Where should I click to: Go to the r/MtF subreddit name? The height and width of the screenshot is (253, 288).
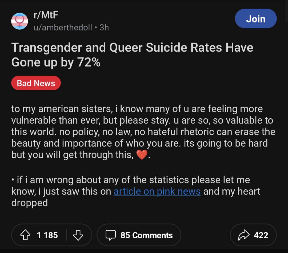coord(46,15)
